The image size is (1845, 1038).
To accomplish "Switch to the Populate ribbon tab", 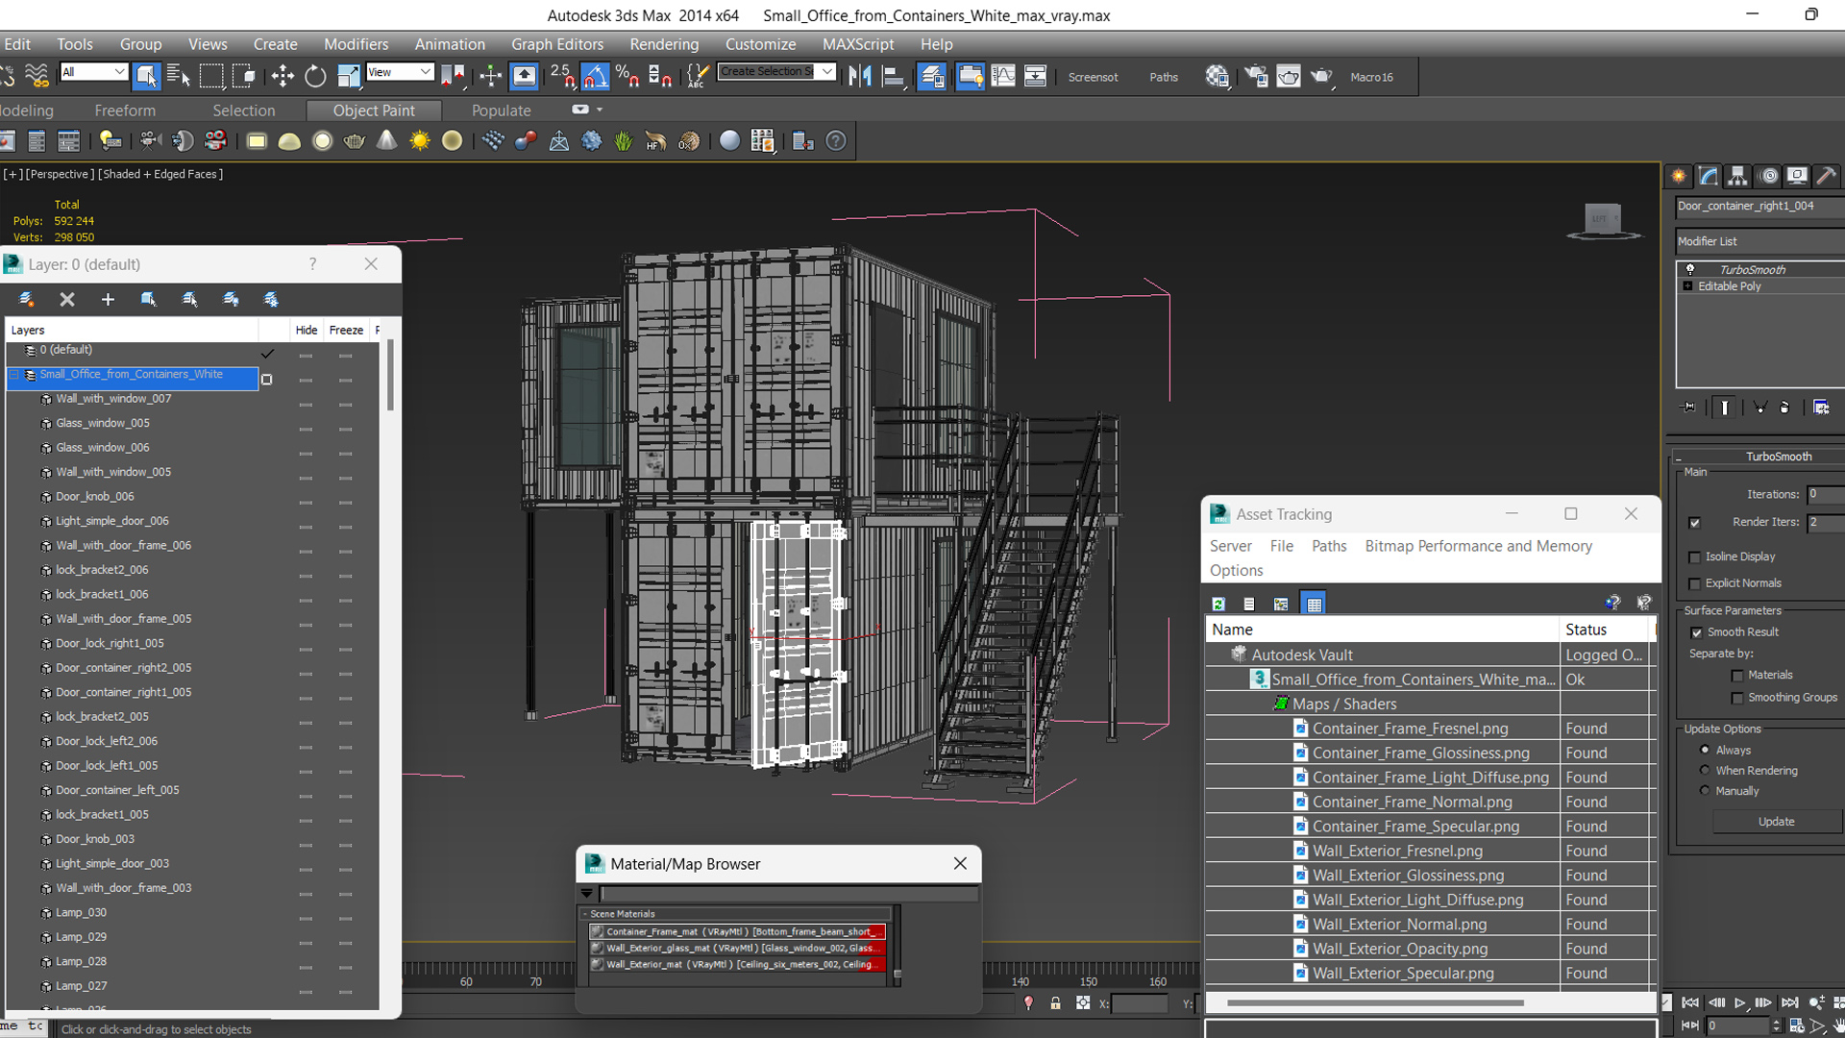I will click(x=501, y=111).
